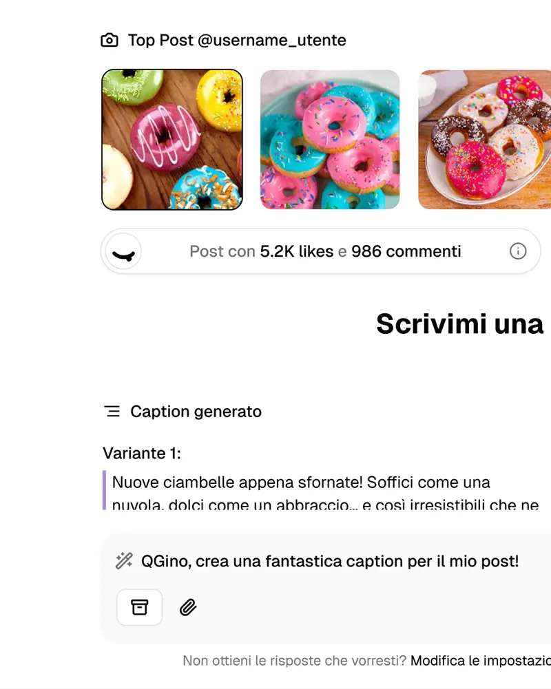The width and height of the screenshot is (551, 689).
Task: Open the archive box button
Action: (x=139, y=607)
